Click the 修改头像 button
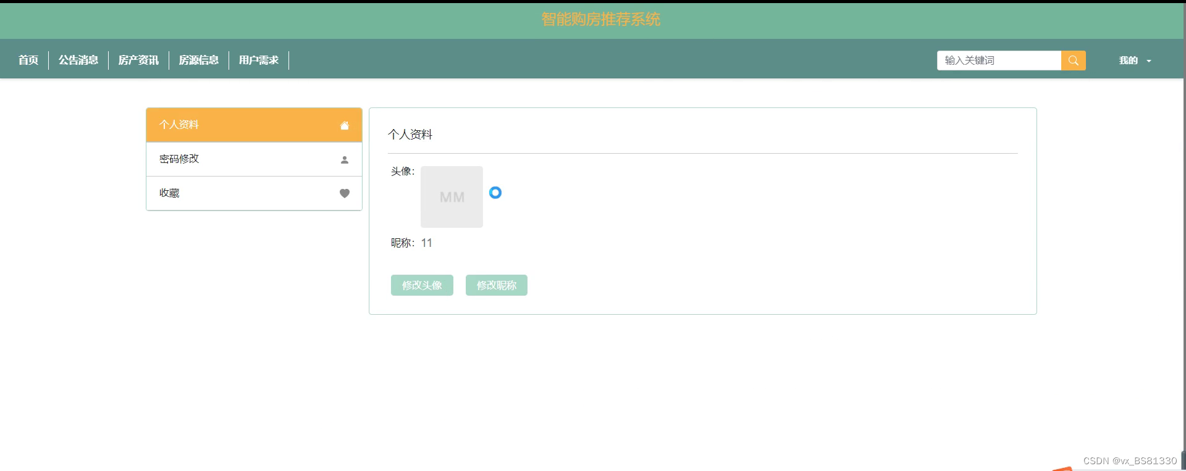Viewport: 1186px width, 471px height. (422, 285)
